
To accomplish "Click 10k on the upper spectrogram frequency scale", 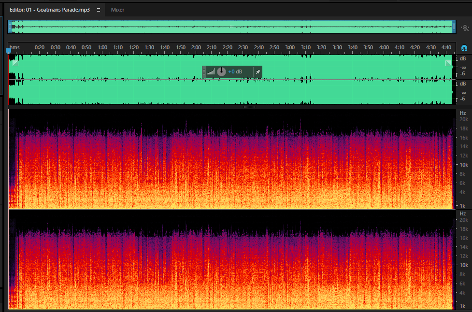I will click(x=464, y=165).
